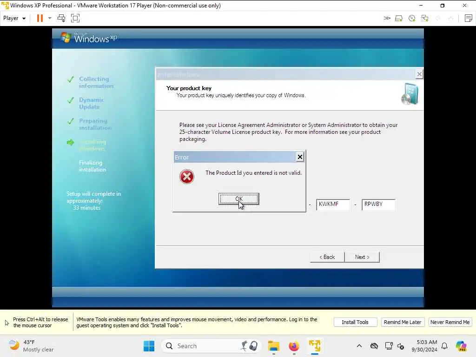This screenshot has width=476, height=357.
Task: Click the muted volume tray icon
Action: pos(400,346)
